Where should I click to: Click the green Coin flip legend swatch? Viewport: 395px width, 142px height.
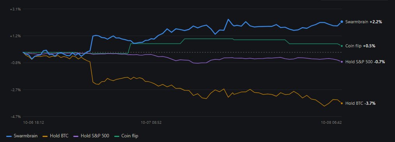pyautogui.click(x=117, y=136)
